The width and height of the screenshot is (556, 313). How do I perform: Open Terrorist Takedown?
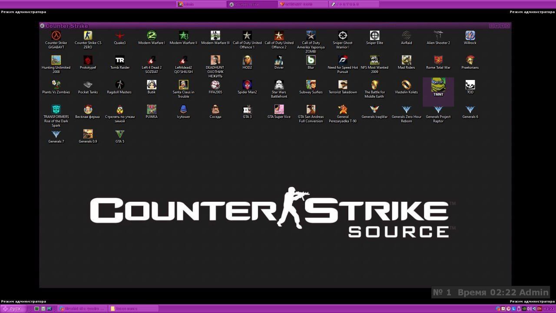coord(343,85)
